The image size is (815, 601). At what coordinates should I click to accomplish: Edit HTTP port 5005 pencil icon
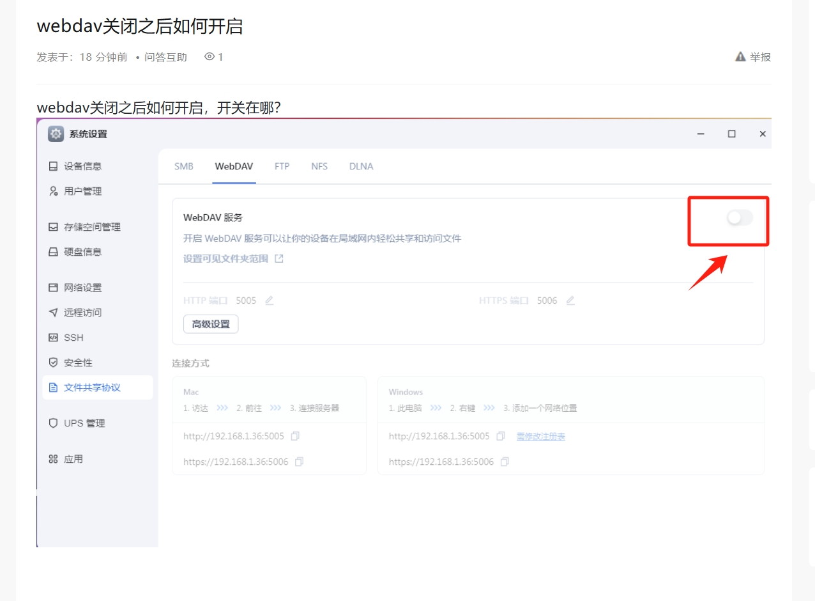[270, 300]
